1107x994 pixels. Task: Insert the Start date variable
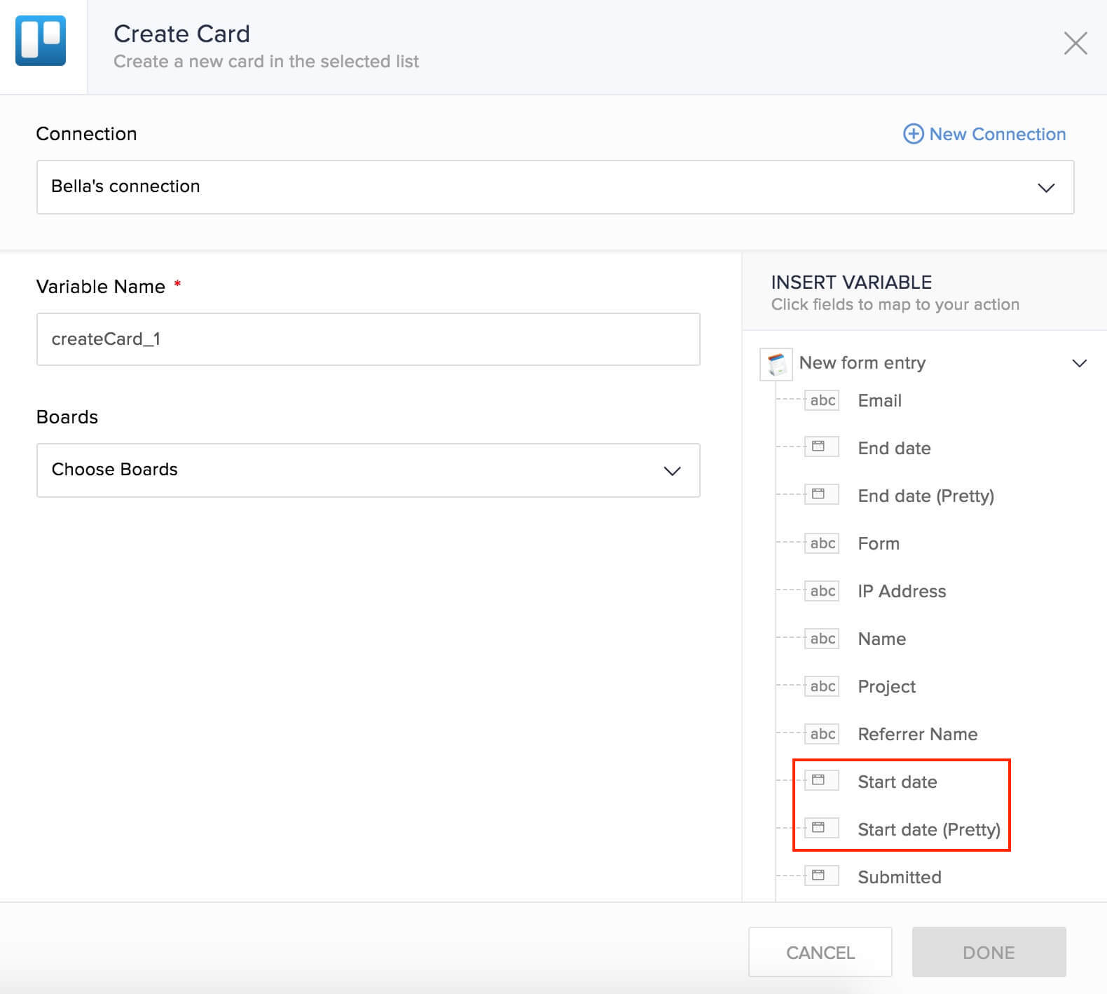click(897, 782)
